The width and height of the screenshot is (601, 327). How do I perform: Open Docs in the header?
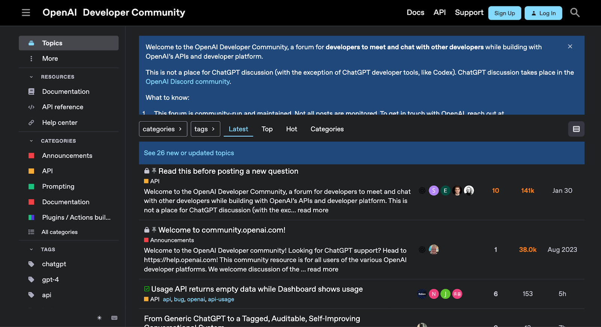coord(415,13)
